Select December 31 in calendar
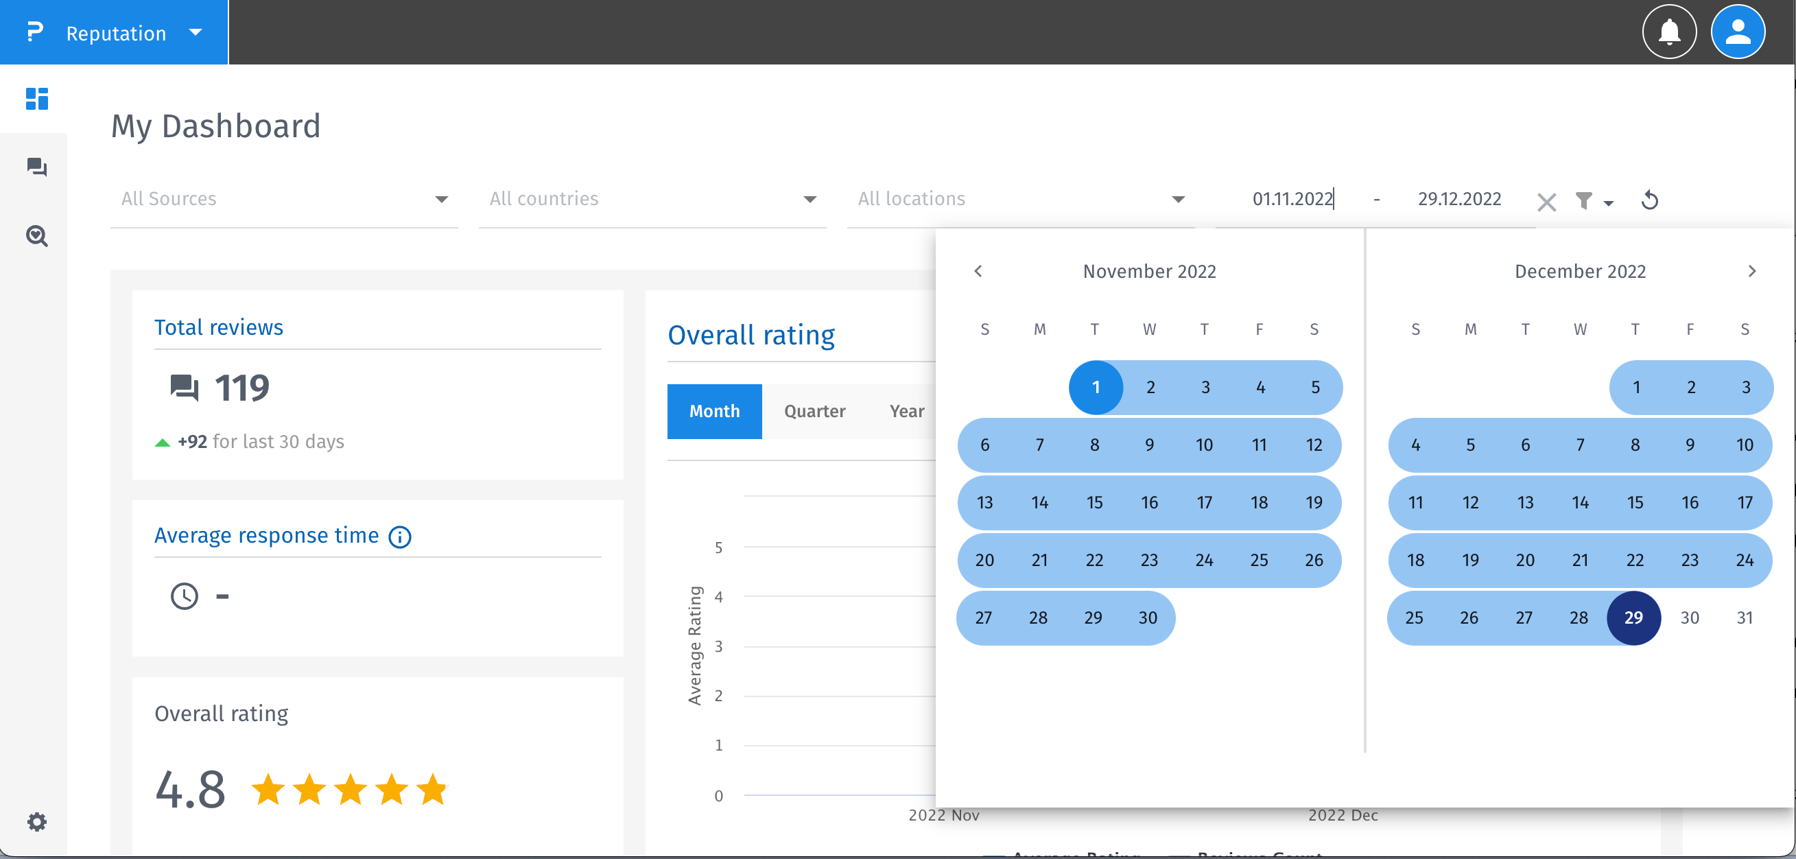 (1744, 617)
